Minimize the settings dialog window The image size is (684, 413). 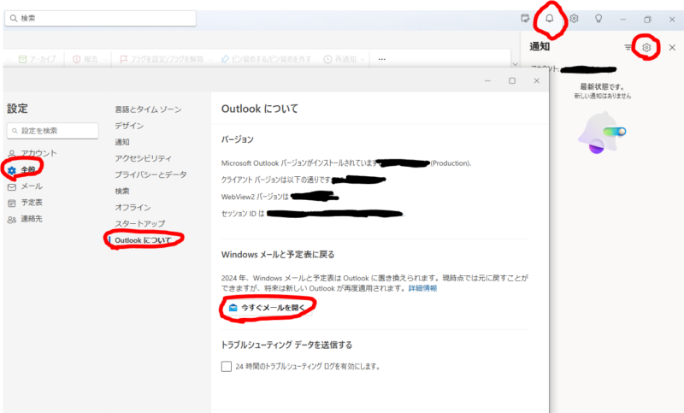click(x=487, y=80)
